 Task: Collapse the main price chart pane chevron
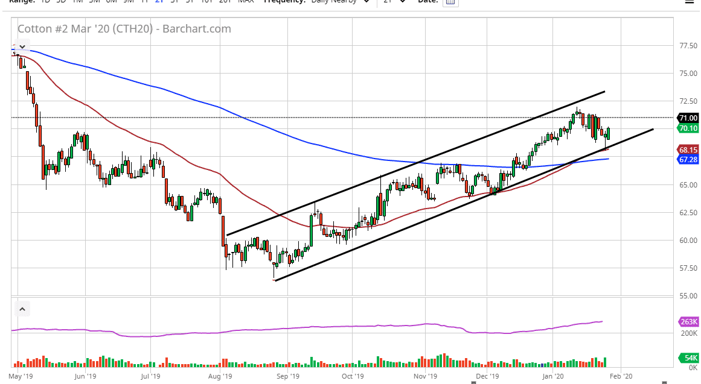[x=22, y=46]
